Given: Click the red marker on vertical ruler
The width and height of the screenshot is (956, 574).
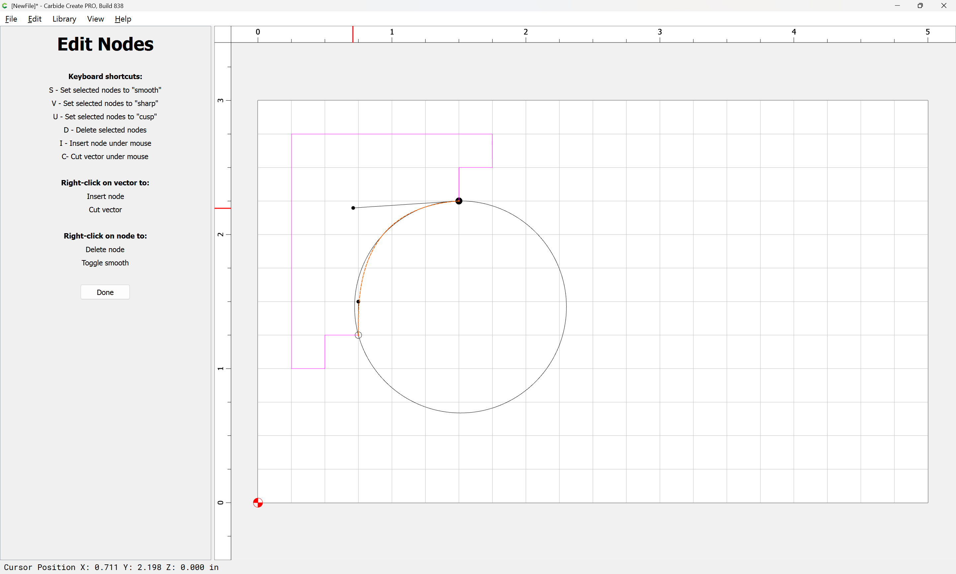Looking at the screenshot, I should click(223, 209).
